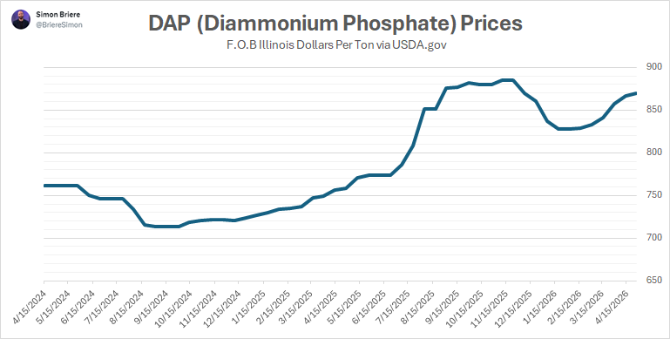Click the USDA.gov subtitle text
Screen dimensions: 670x339
coord(336,45)
